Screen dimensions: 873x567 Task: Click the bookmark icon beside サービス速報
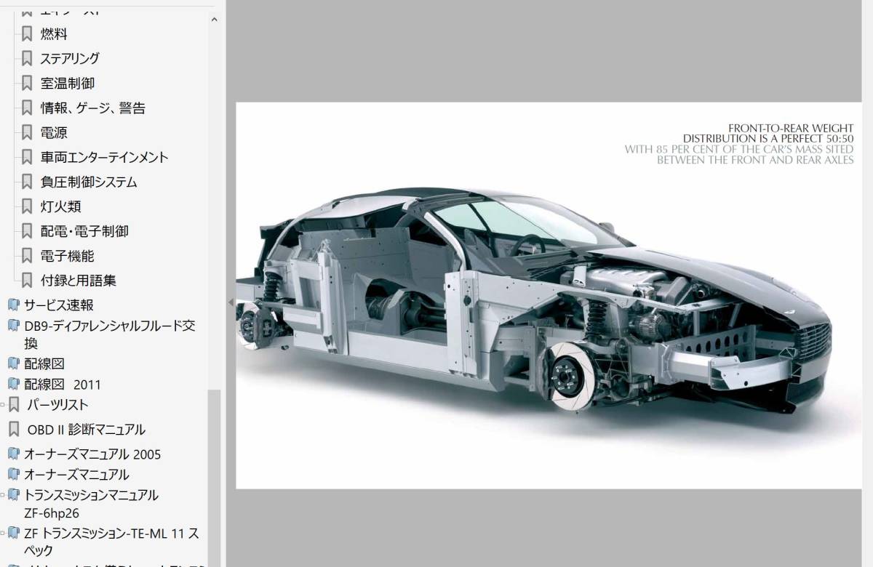(14, 305)
